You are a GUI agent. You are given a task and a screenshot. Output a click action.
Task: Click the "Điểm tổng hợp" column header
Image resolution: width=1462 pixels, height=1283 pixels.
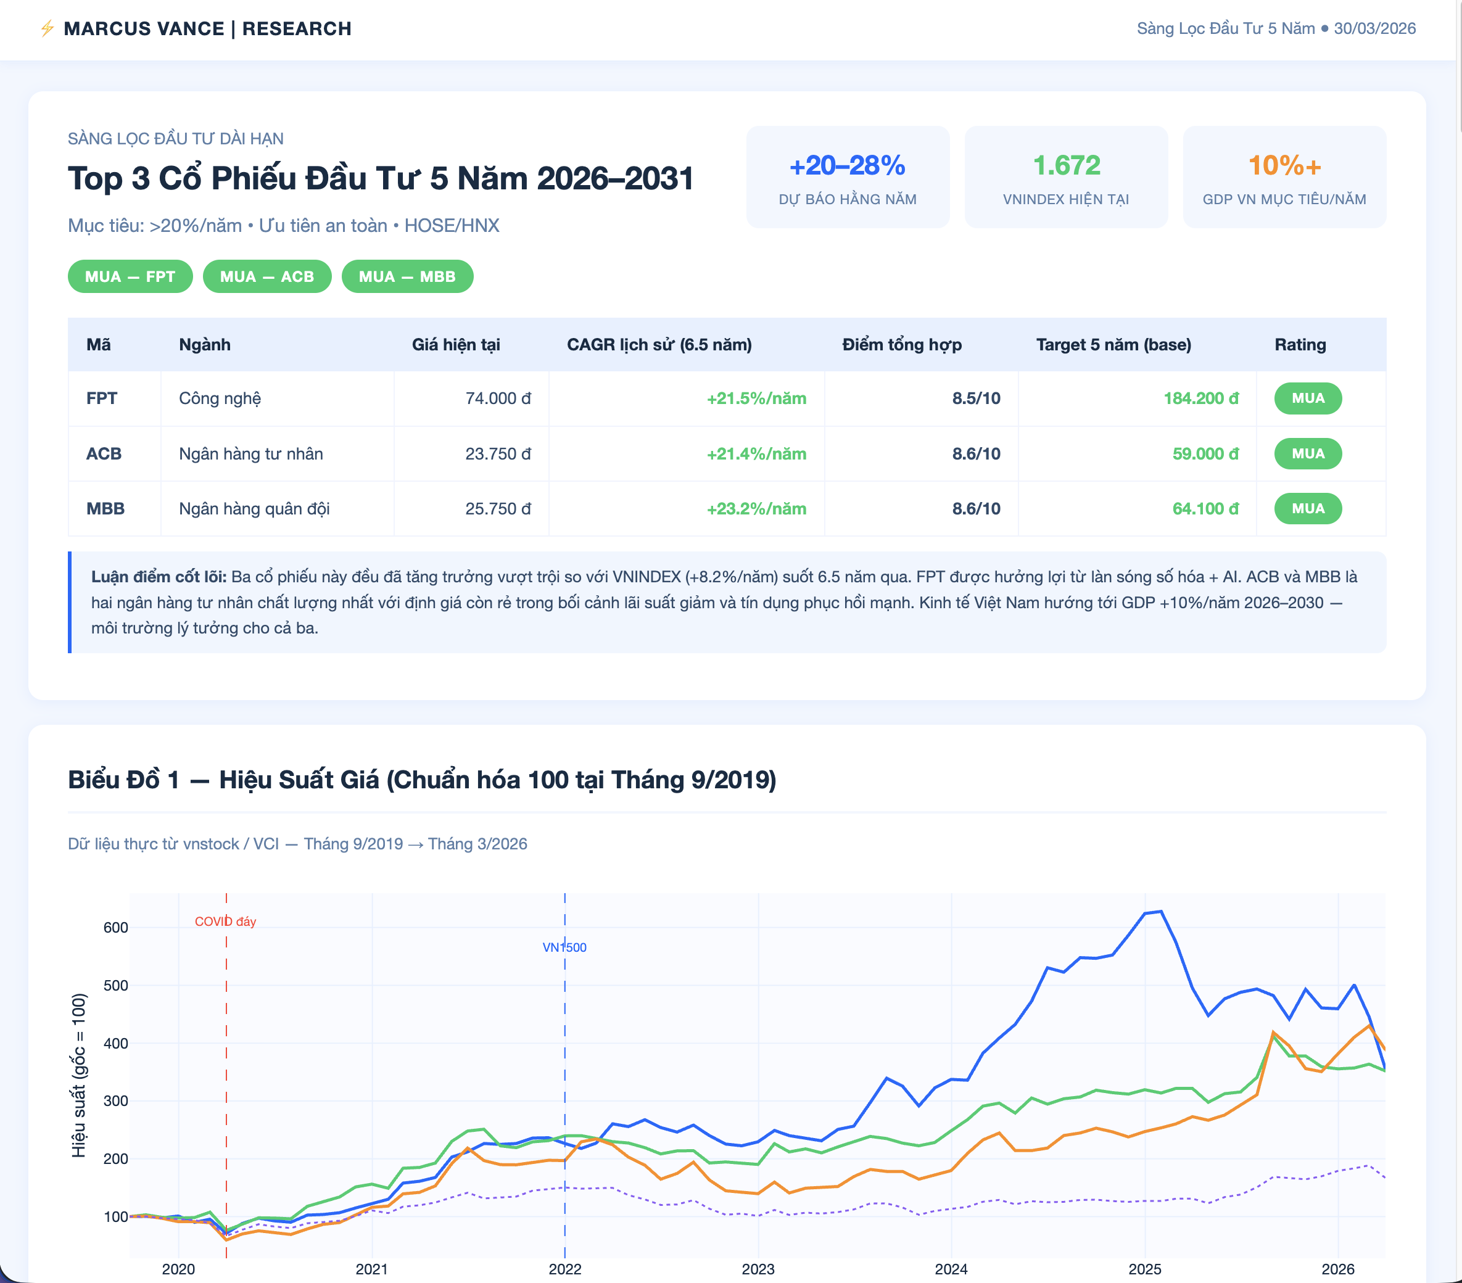[x=901, y=345]
